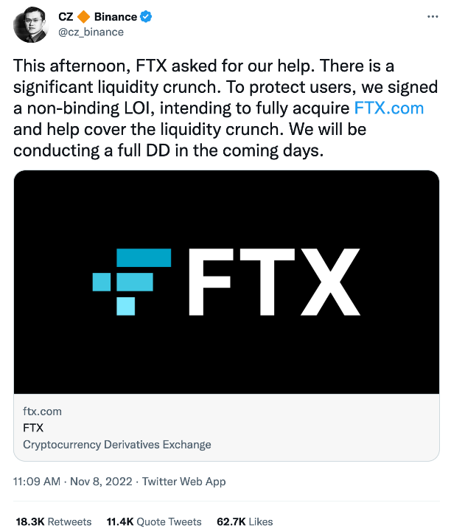451x531 pixels.
Task: Click the Nov 8, 2022 date
Action: [101, 481]
